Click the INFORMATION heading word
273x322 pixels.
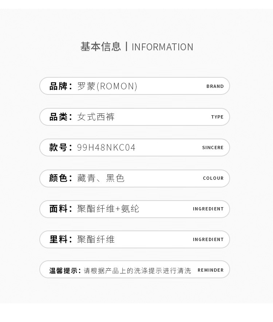pyautogui.click(x=162, y=47)
